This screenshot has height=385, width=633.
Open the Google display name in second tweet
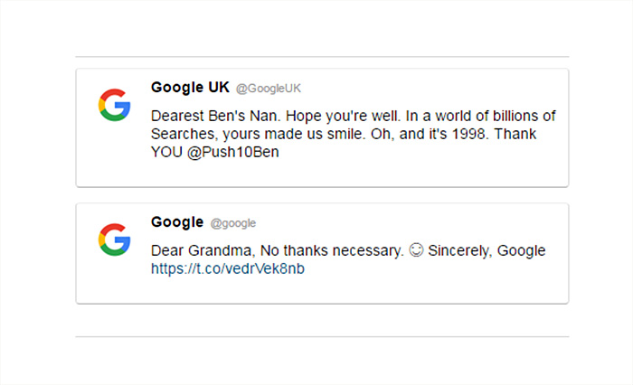pyautogui.click(x=177, y=222)
